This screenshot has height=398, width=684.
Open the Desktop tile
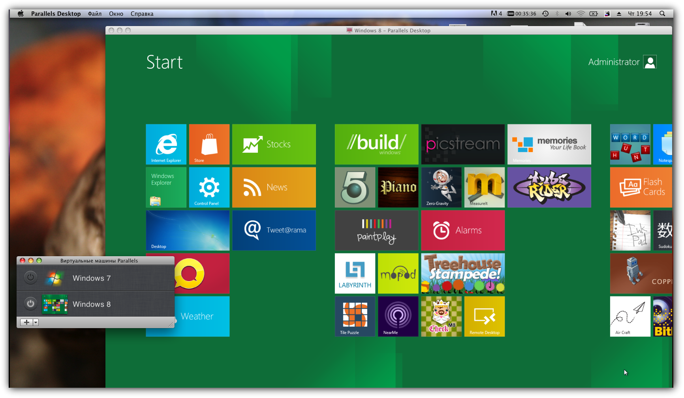click(188, 230)
